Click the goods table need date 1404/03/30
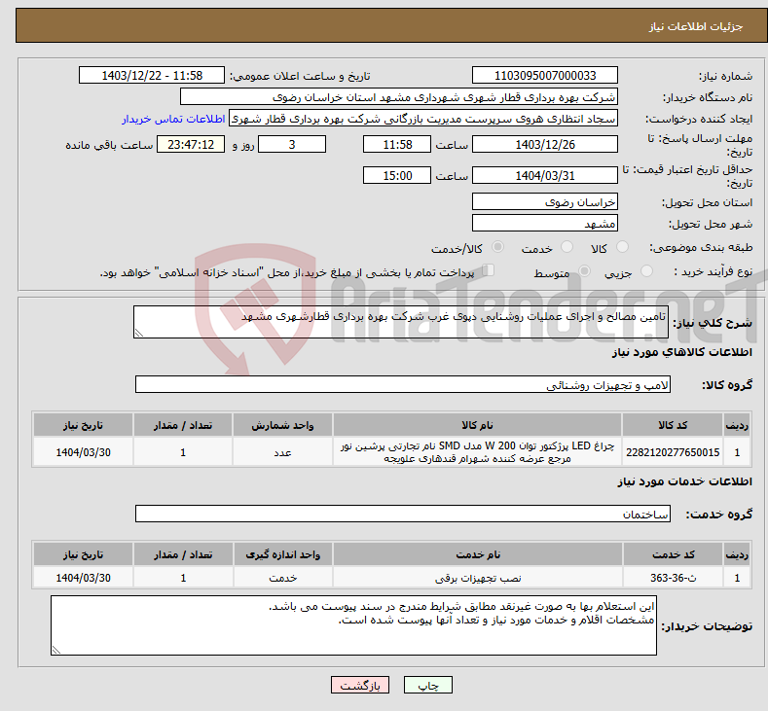Image resolution: width=768 pixels, height=711 pixels. (x=84, y=452)
